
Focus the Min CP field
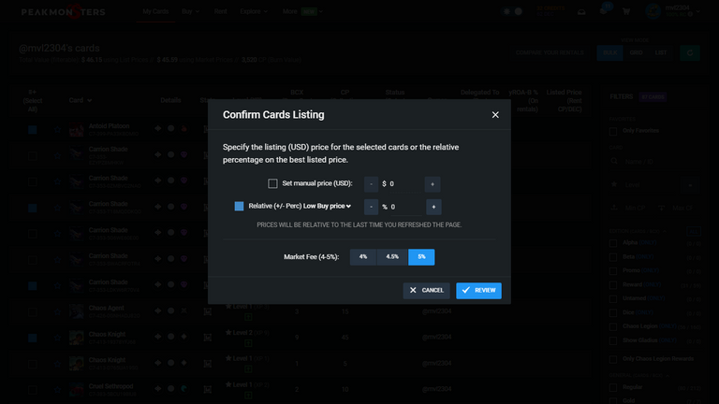coord(635,208)
